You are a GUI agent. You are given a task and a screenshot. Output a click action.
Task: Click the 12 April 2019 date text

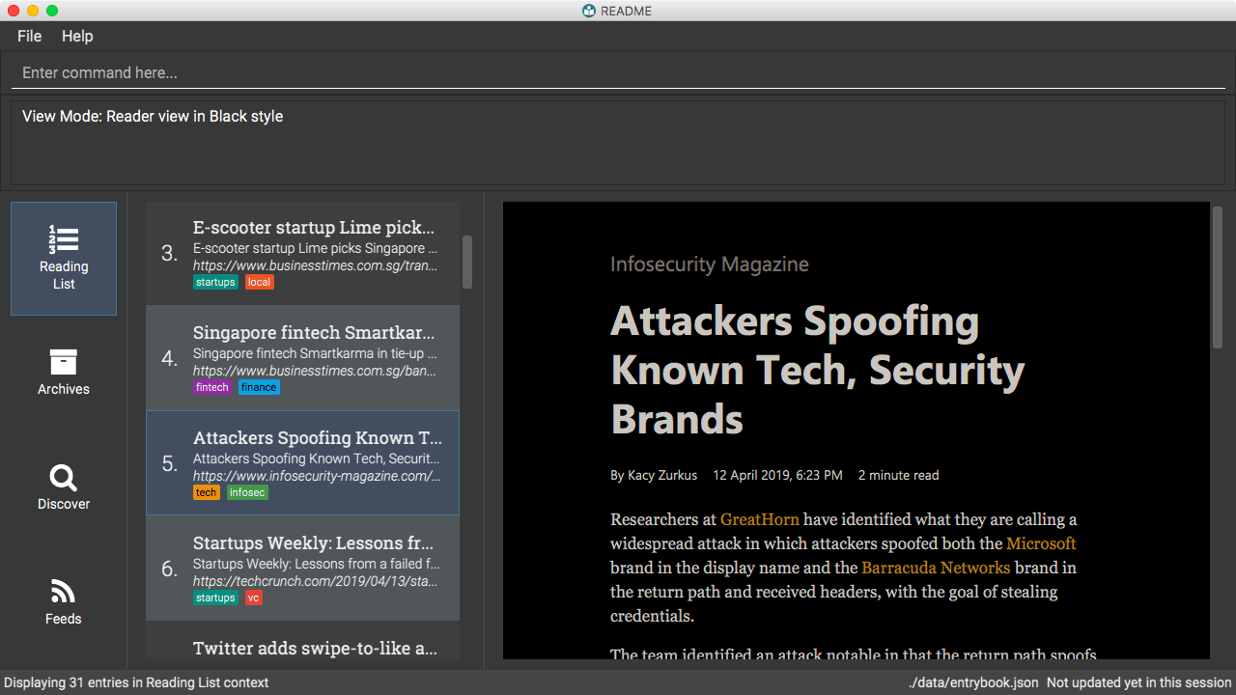tap(777, 475)
